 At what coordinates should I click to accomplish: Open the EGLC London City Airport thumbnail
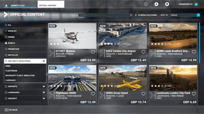click(x=123, y=36)
